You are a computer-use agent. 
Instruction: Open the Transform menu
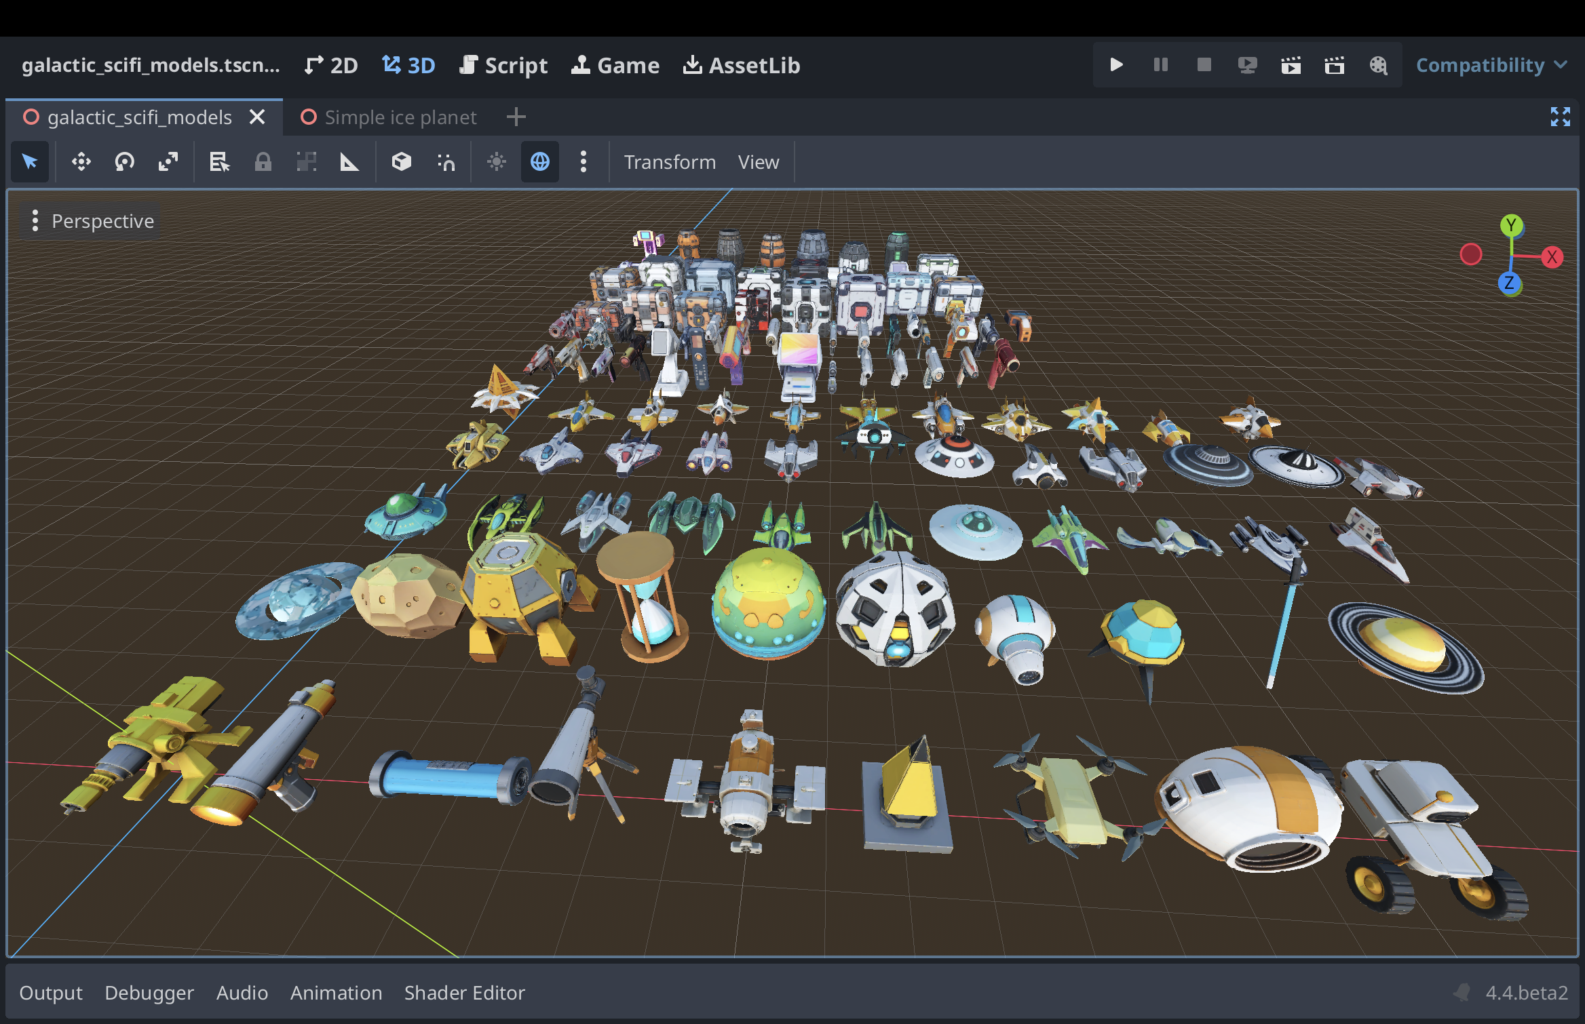670,162
